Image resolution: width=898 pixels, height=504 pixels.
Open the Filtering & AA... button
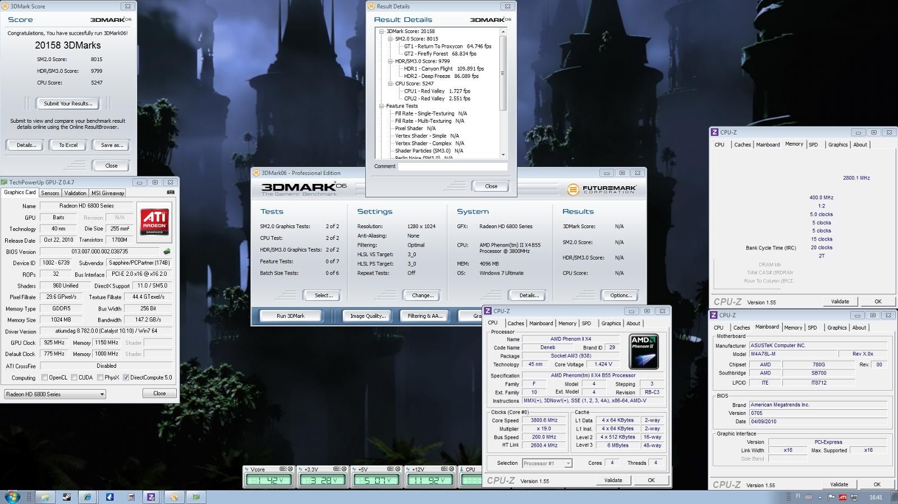click(425, 316)
